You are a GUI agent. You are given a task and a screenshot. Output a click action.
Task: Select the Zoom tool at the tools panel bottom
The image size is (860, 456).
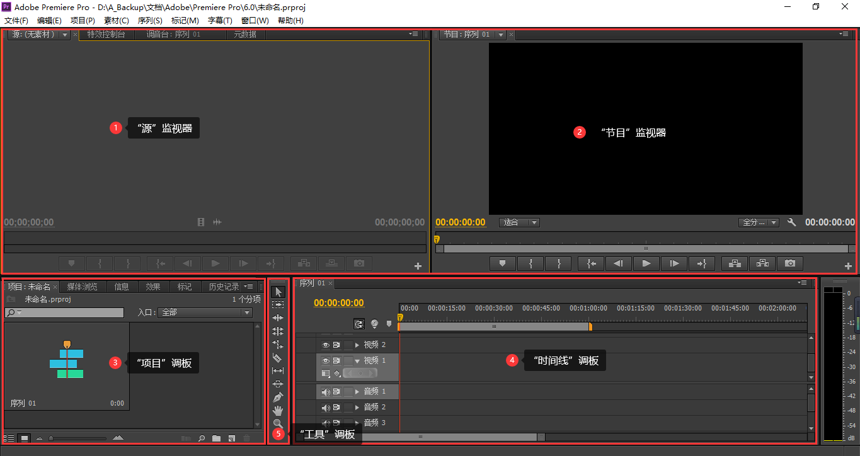278,423
